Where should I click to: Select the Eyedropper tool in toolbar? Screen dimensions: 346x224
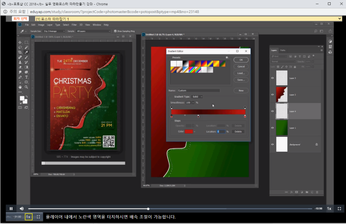[x=26, y=52]
